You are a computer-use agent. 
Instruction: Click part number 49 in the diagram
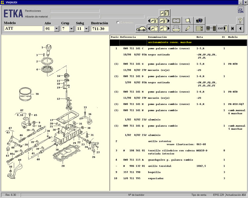tap(20, 160)
